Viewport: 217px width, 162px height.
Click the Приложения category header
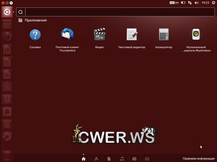point(35,21)
